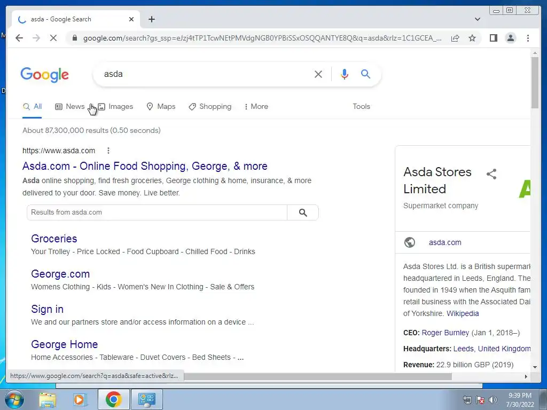547x410 pixels.
Task: Click the horizontal scroll right arrow
Action: pyautogui.click(x=526, y=376)
